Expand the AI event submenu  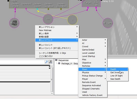point(93,43)
